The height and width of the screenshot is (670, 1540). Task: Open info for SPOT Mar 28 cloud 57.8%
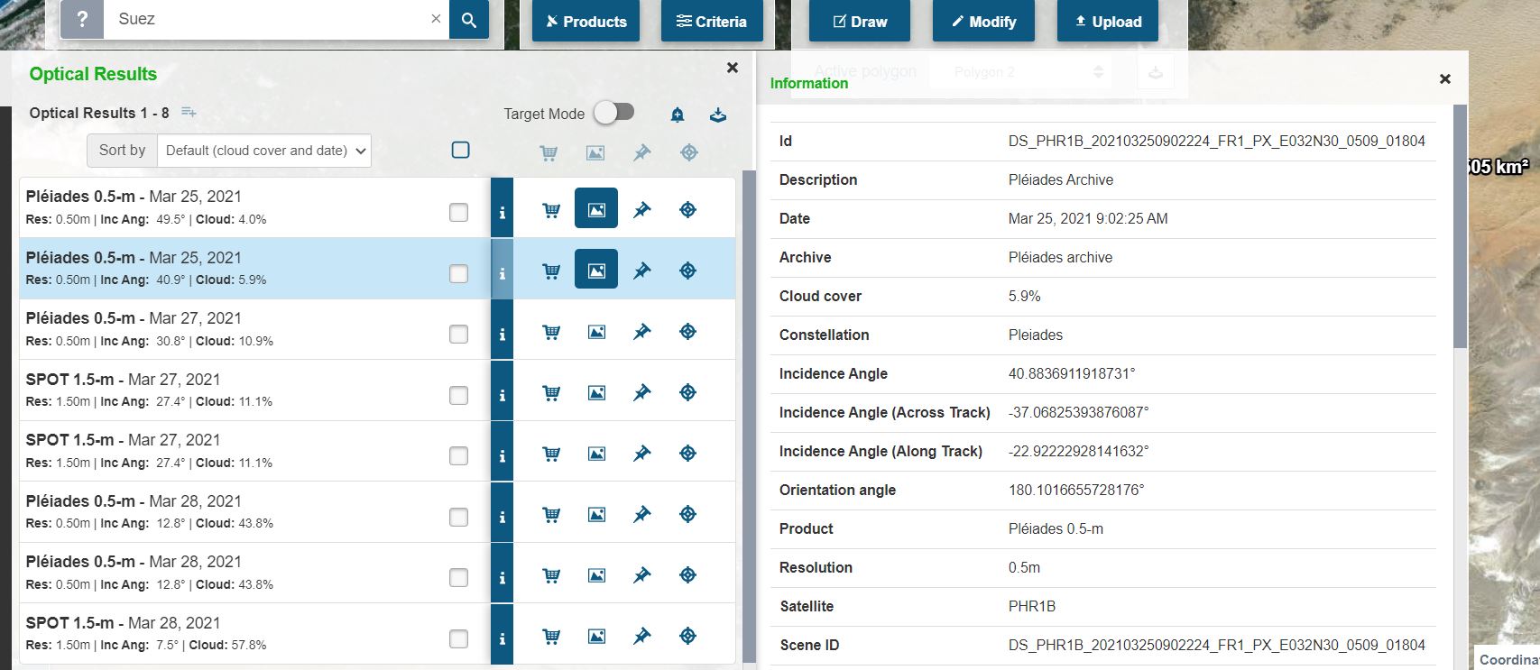503,636
